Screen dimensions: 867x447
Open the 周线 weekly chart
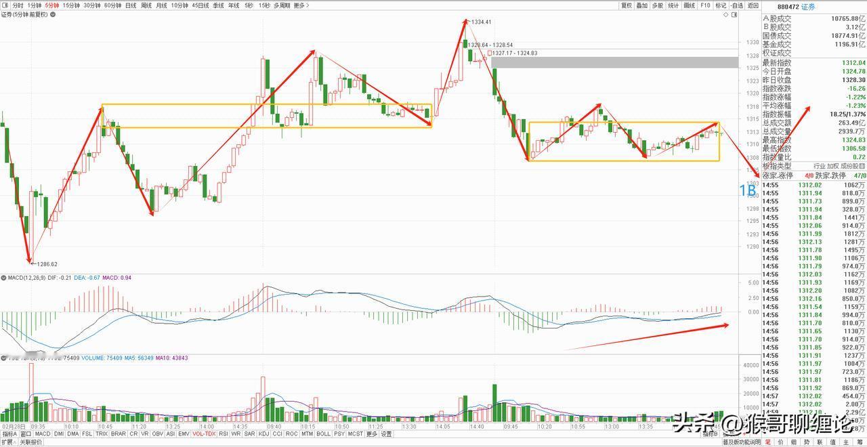click(146, 5)
